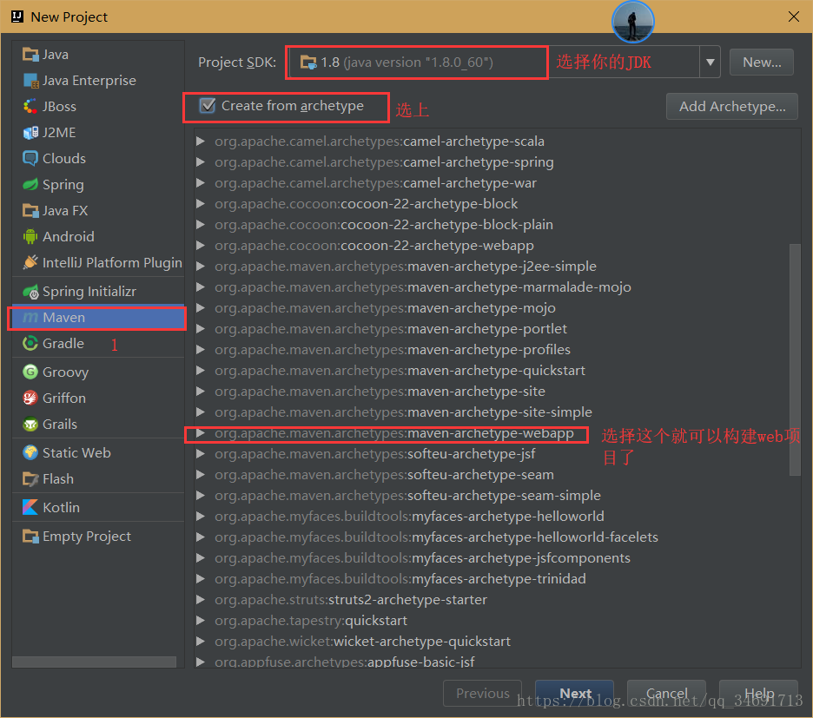
Task: Select cocoon-22-archetype-block-plain row text
Action: [384, 225]
